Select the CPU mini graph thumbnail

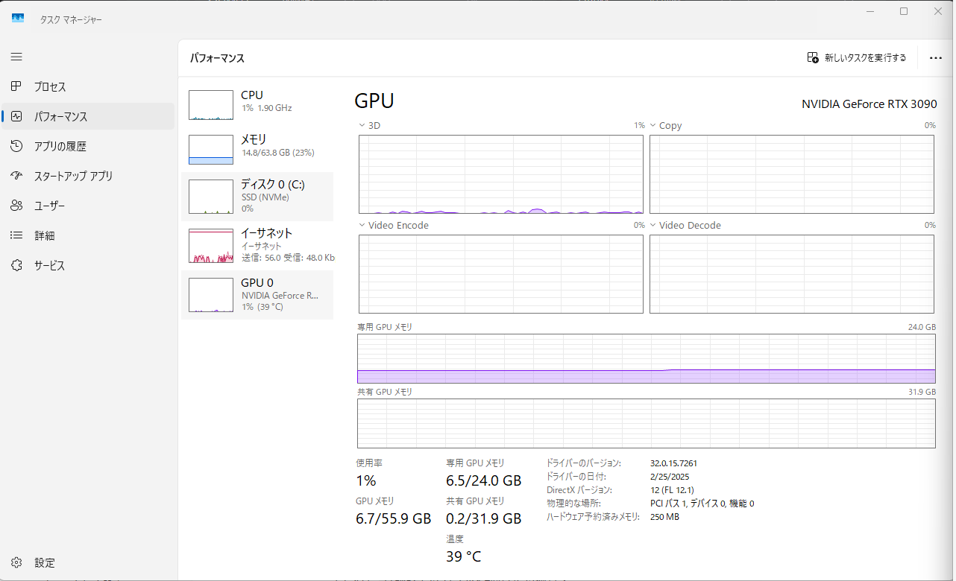(x=211, y=105)
